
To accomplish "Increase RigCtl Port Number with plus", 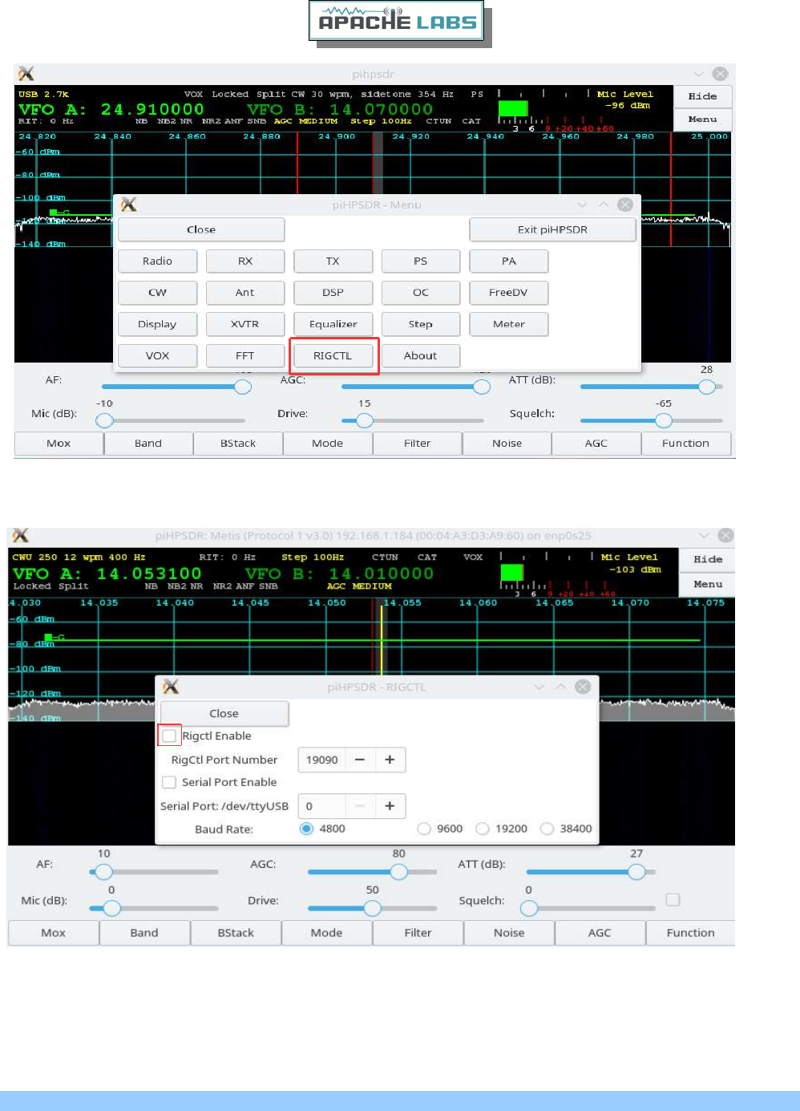I will (390, 760).
